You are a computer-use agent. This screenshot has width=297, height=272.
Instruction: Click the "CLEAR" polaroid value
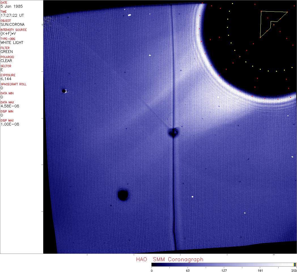coord(6,61)
